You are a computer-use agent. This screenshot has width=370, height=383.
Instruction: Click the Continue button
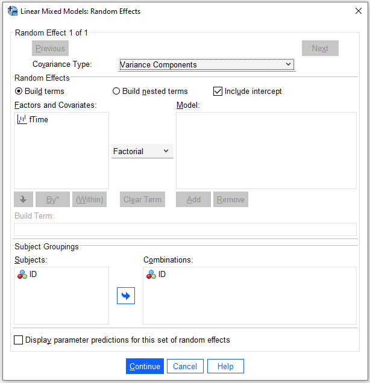click(145, 366)
